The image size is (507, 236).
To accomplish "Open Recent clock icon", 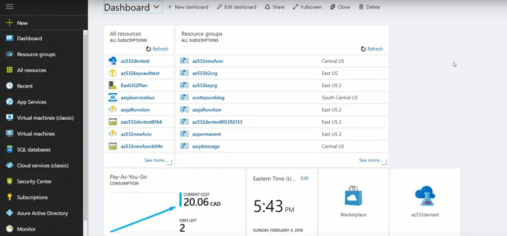I will (x=10, y=86).
